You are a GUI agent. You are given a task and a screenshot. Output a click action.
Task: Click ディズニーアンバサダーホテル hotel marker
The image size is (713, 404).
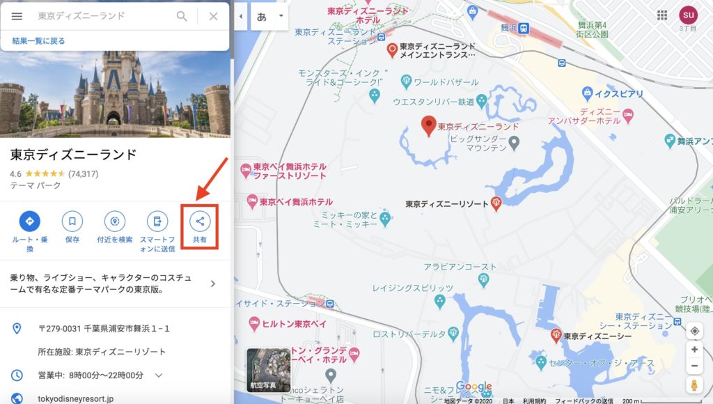[x=628, y=116]
